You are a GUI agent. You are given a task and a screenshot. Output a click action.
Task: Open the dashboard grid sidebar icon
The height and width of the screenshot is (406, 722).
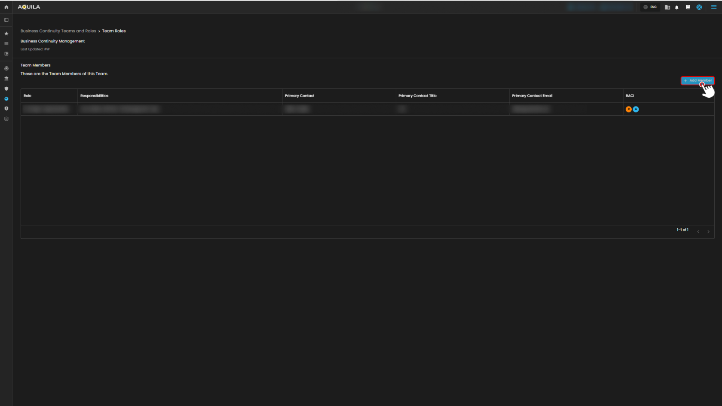click(6, 54)
